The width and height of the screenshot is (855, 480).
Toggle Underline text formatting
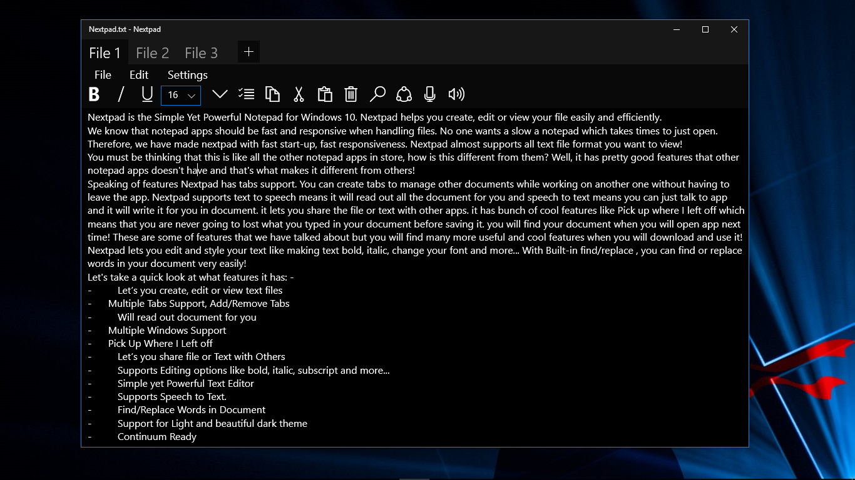coord(147,94)
